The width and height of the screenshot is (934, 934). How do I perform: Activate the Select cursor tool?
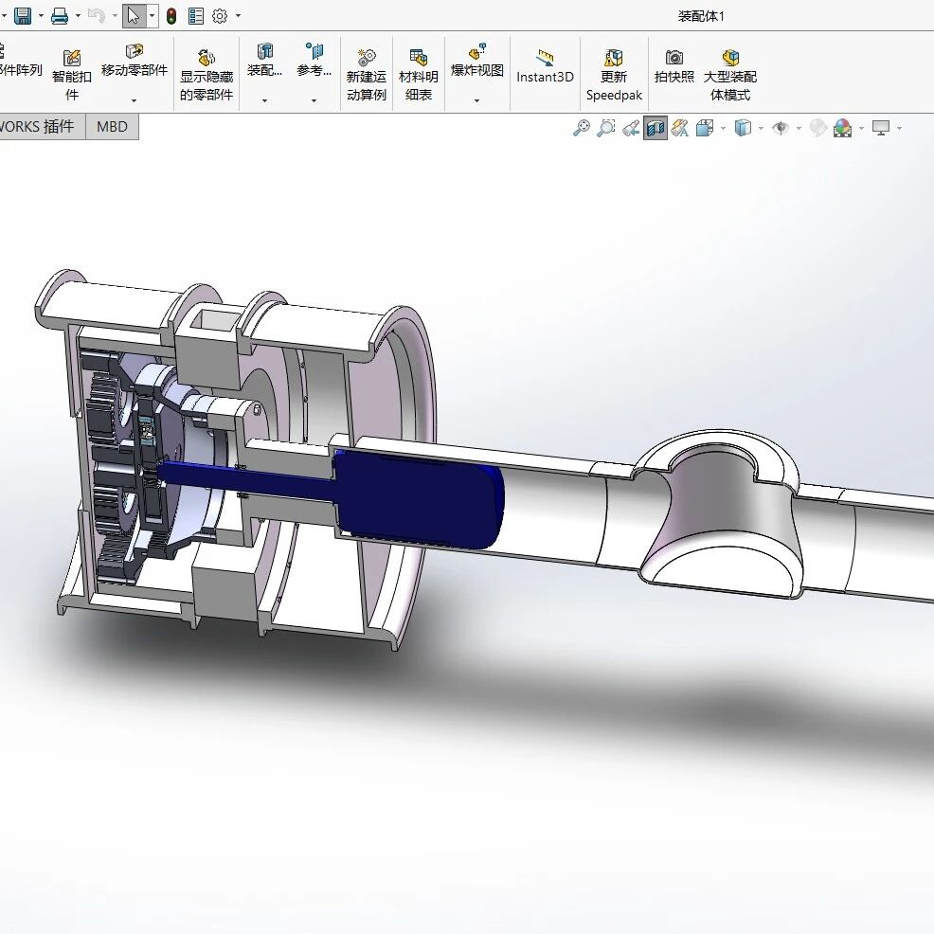[x=134, y=15]
